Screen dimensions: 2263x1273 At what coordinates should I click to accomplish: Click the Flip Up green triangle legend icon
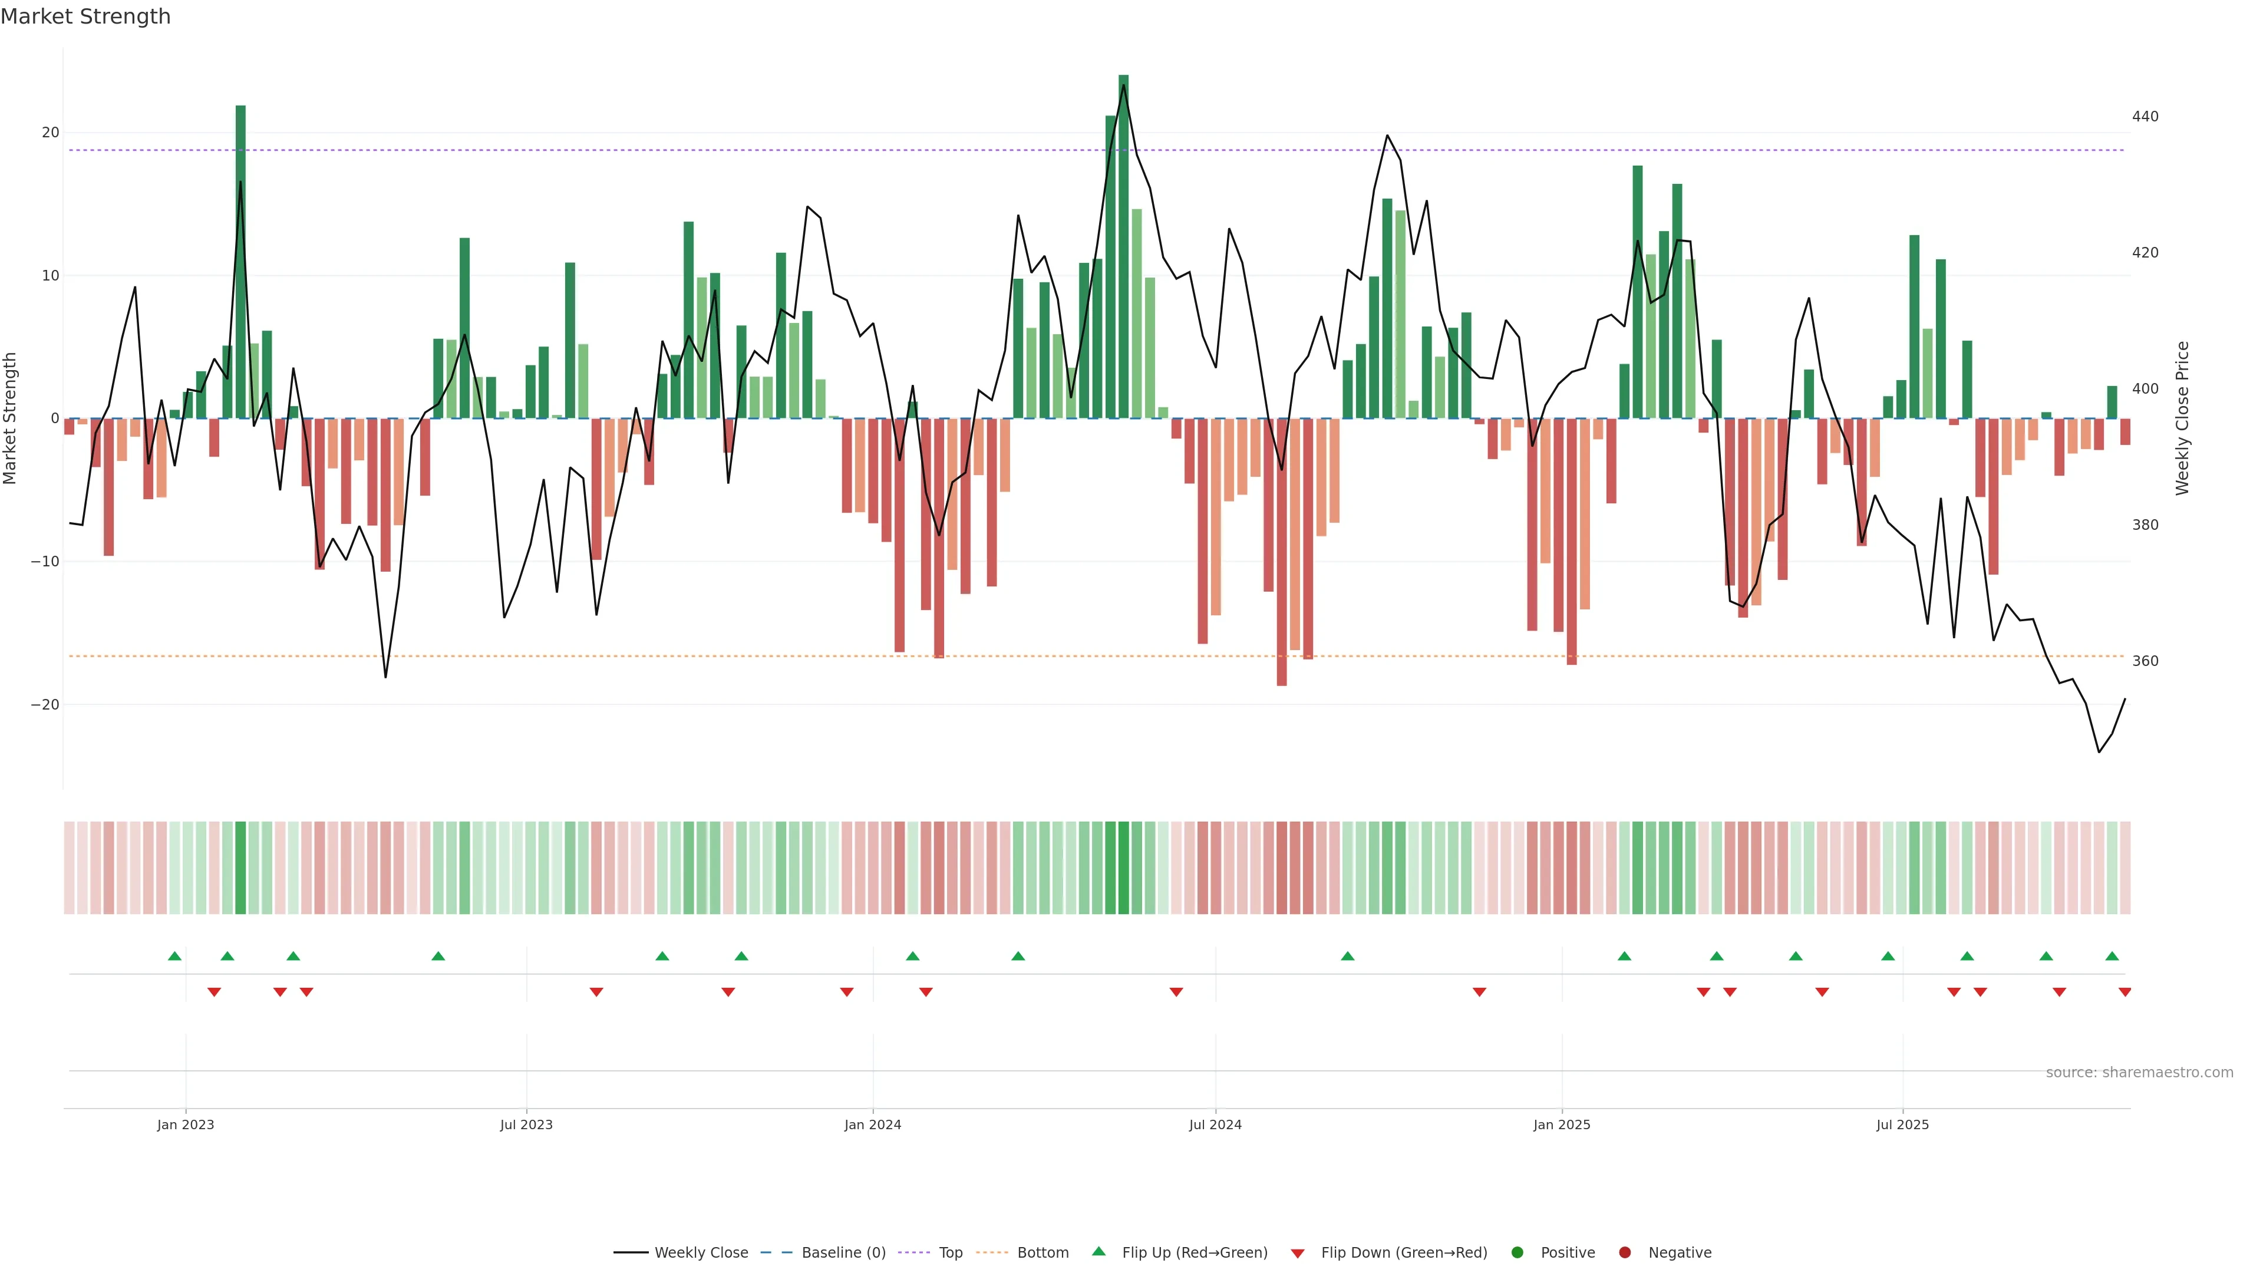pos(1098,1251)
